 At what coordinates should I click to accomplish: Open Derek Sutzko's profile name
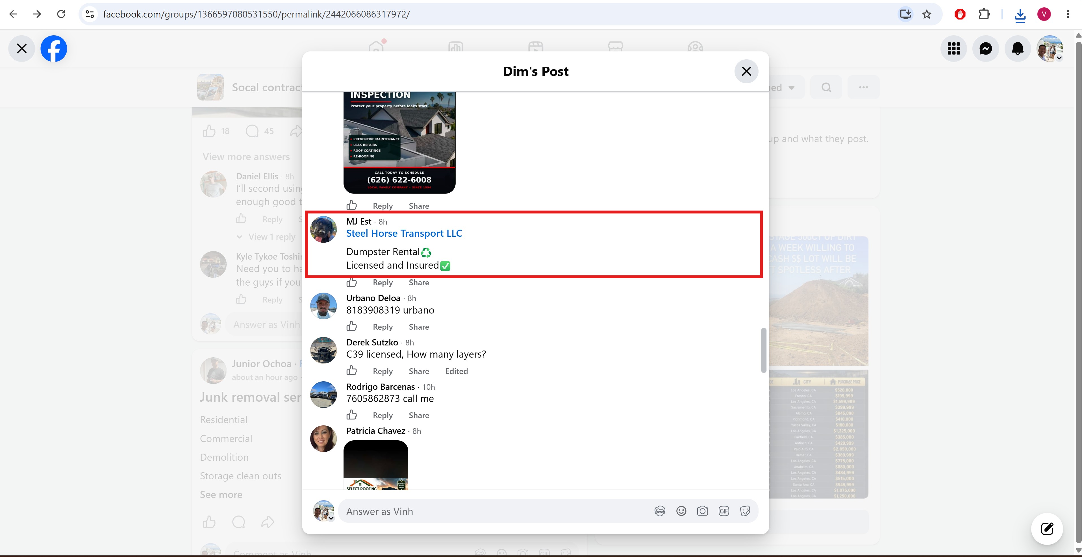tap(372, 342)
